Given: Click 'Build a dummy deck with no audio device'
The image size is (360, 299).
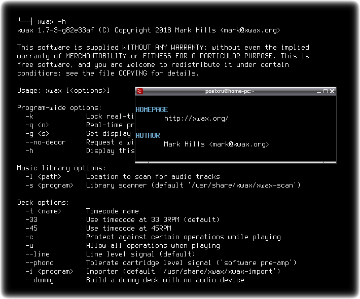Looking at the screenshot, I should click(165, 280).
